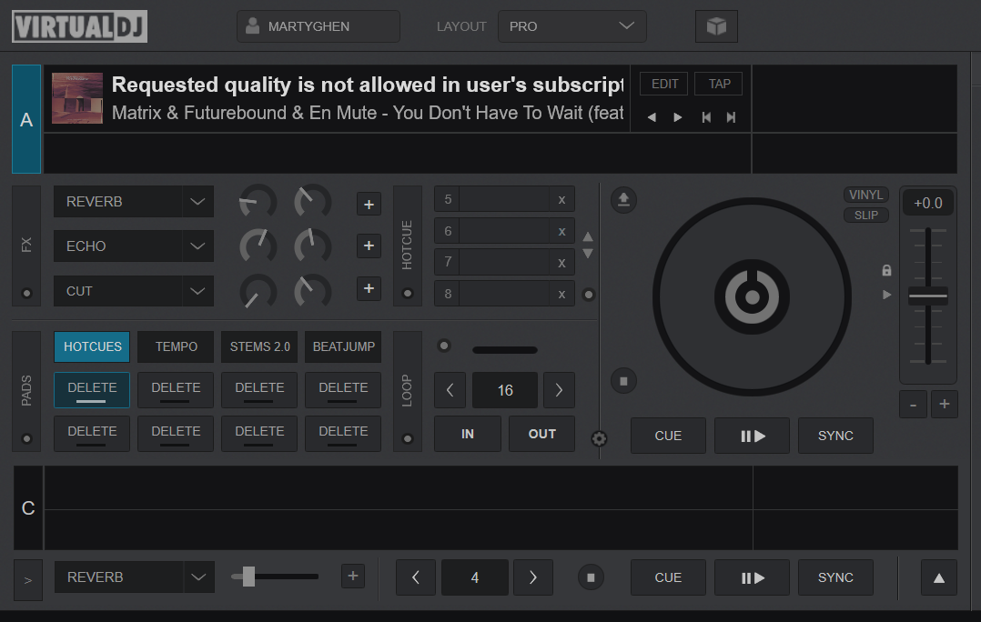Click the jogwheel center
This screenshot has width=981, height=622.
click(752, 297)
